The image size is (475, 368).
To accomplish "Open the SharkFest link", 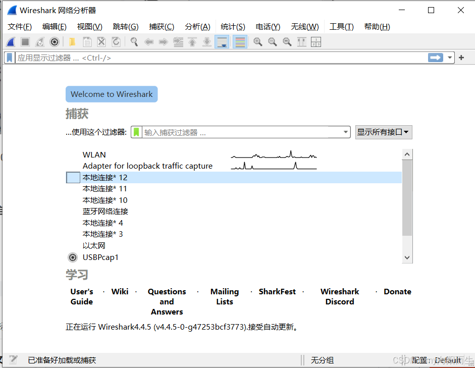I will [x=277, y=291].
